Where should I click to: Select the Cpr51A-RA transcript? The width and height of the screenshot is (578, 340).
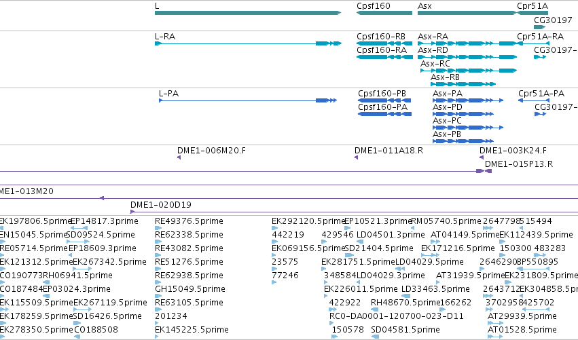(533, 43)
